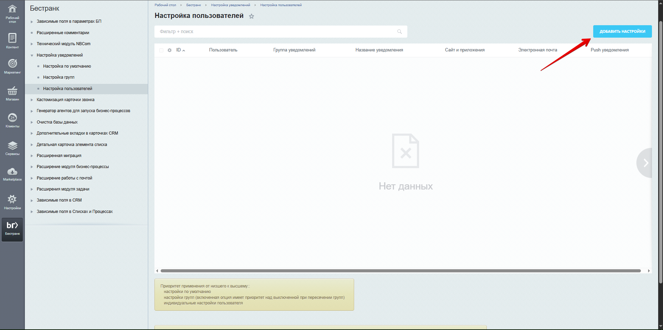Click Бестранк breadcrumb link
This screenshot has height=330, width=663.
[193, 5]
